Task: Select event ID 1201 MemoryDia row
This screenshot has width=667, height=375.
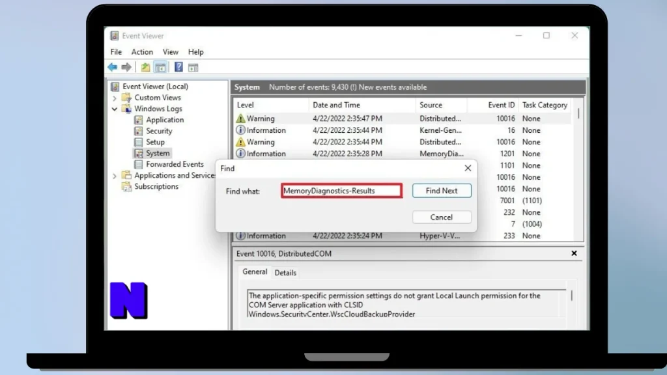Action: point(403,154)
